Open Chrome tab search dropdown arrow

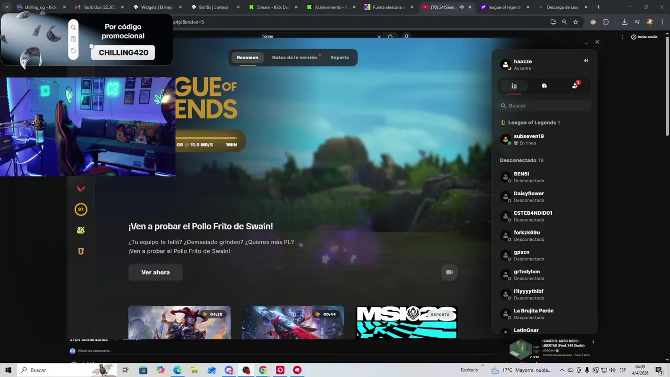[7, 7]
